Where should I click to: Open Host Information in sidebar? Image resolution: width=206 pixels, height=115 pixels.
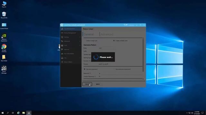(71, 54)
